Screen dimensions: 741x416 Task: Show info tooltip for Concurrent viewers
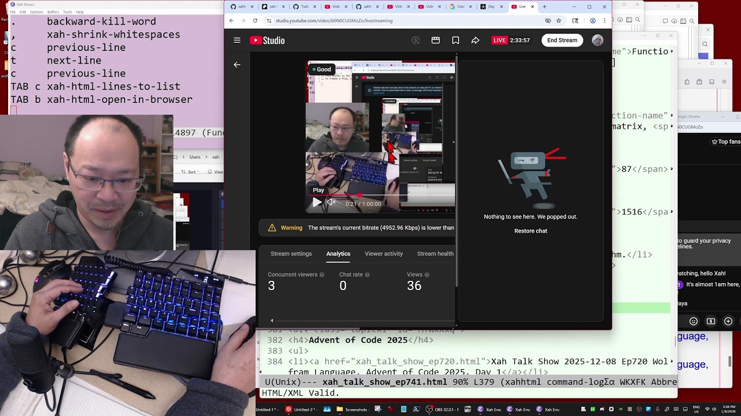pos(322,275)
